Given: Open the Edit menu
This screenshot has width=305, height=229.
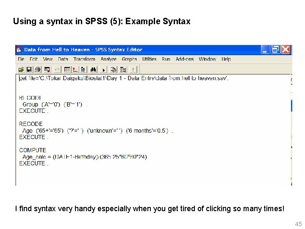Looking at the screenshot, I should 33,59.
